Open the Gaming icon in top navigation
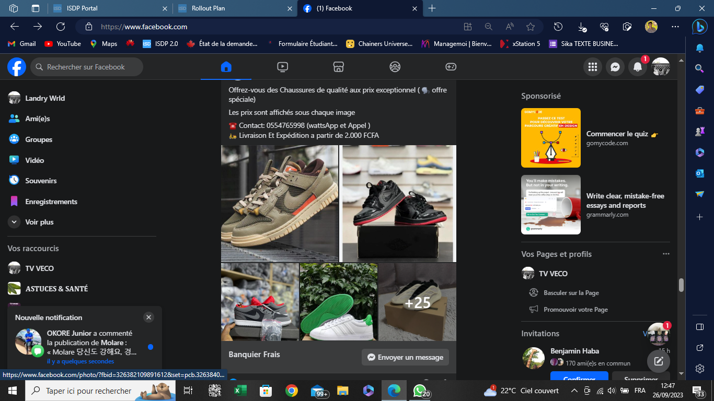 click(451, 67)
